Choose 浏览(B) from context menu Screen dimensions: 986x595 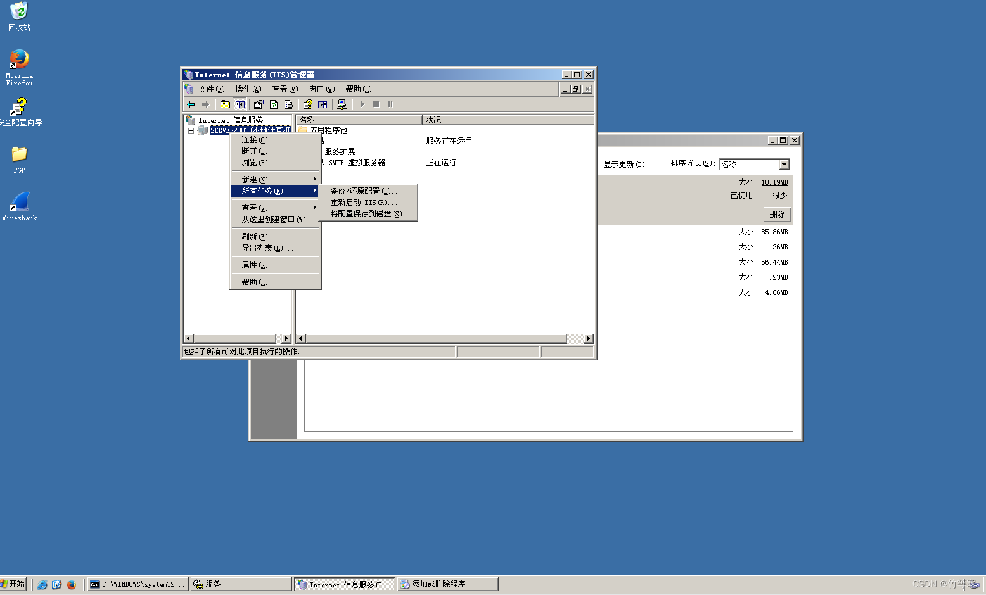coord(276,163)
